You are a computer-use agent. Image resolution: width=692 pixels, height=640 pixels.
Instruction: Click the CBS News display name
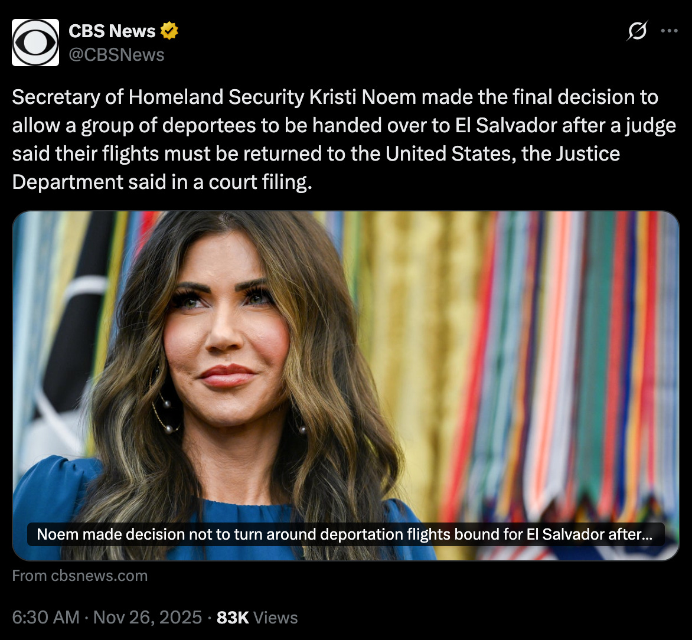[x=112, y=31]
